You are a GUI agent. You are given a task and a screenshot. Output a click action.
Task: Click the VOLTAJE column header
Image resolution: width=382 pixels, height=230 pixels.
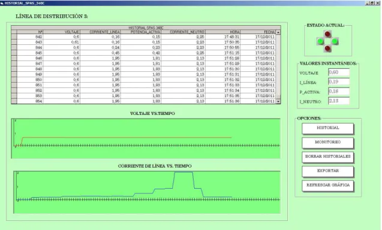(x=61, y=32)
